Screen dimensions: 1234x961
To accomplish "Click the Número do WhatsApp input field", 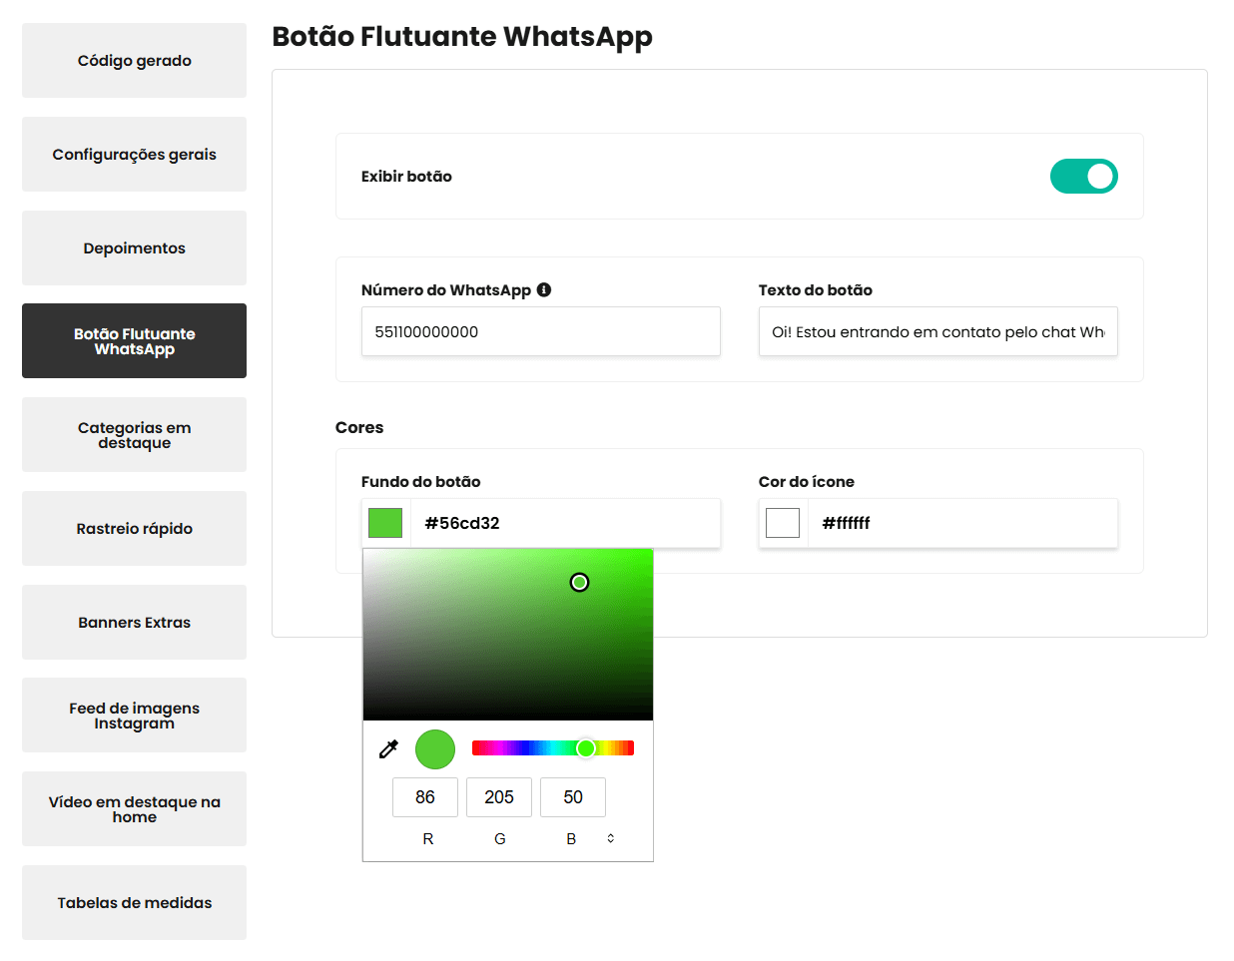I will (540, 332).
